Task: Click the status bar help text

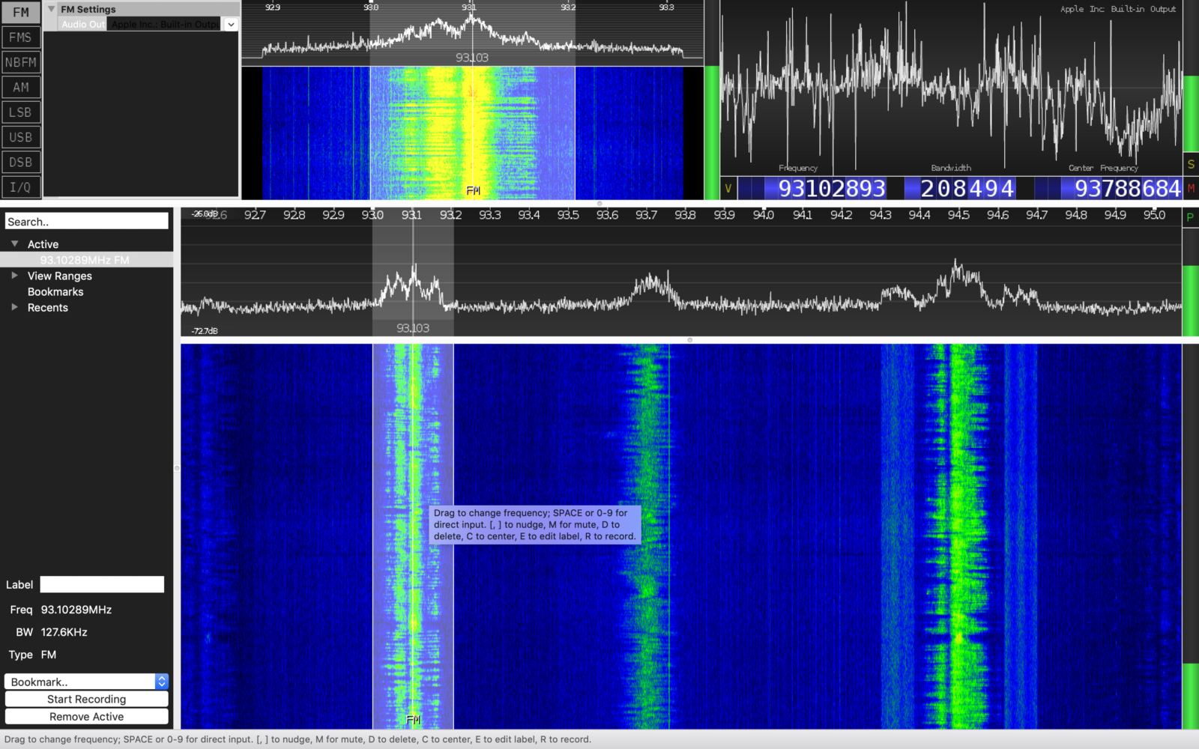Action: (298, 739)
